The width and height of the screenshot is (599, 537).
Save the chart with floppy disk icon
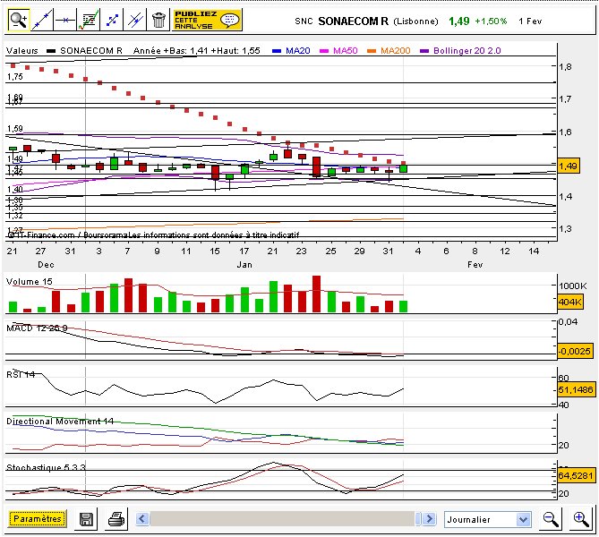coord(86,519)
